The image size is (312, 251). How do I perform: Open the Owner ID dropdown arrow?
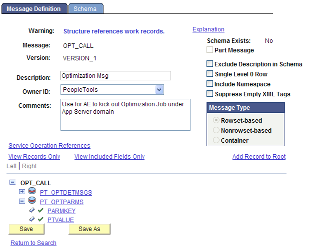[159, 90]
